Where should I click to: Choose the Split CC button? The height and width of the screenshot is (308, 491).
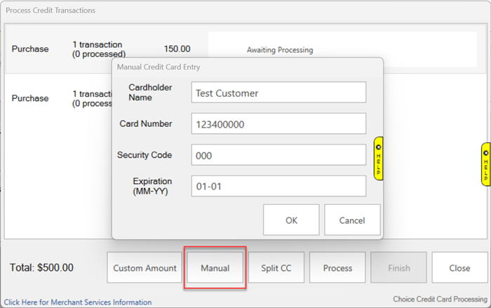click(276, 268)
